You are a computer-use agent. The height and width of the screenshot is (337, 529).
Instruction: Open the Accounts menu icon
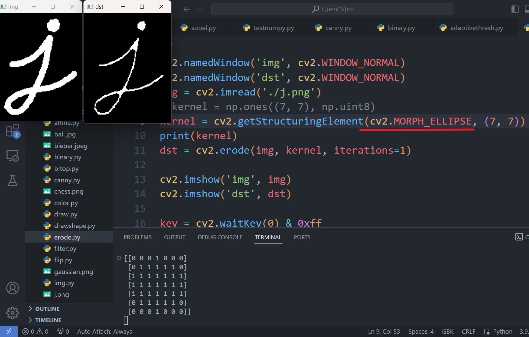[x=13, y=288]
